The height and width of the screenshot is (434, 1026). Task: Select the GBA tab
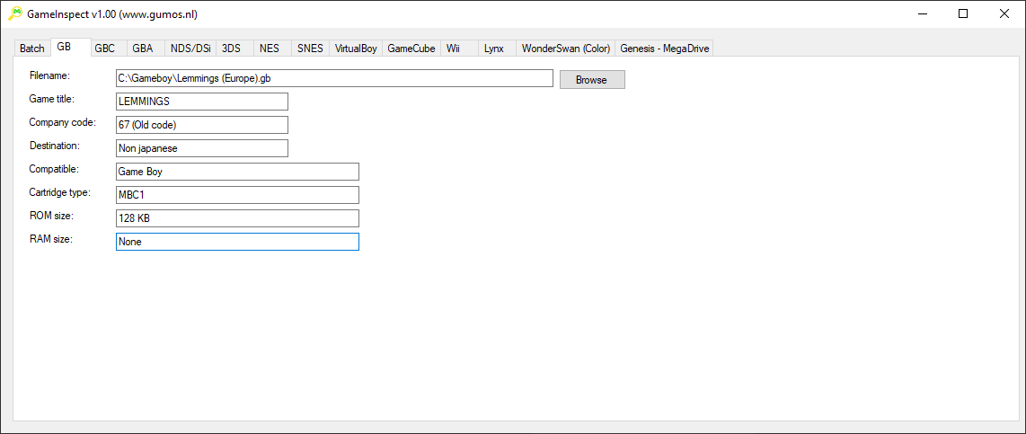tap(143, 49)
